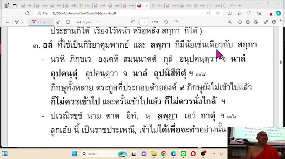Expand the Highlight color options arrow

pyautogui.click(x=23, y=22)
